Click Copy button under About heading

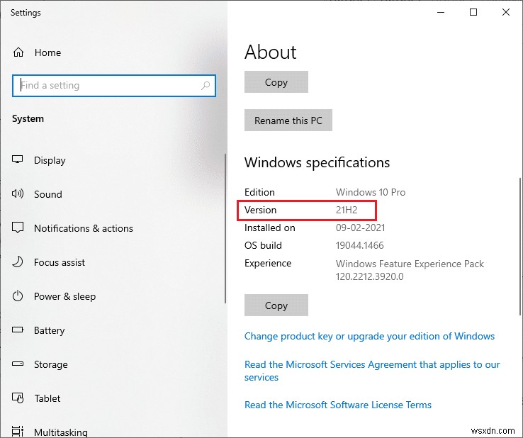point(276,82)
